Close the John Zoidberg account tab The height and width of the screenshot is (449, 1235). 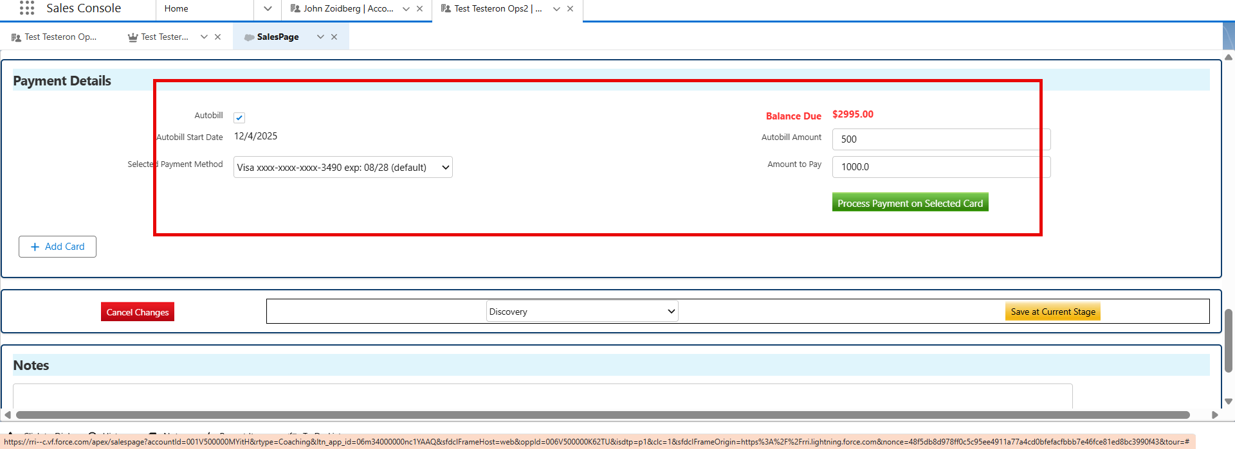[x=419, y=9]
